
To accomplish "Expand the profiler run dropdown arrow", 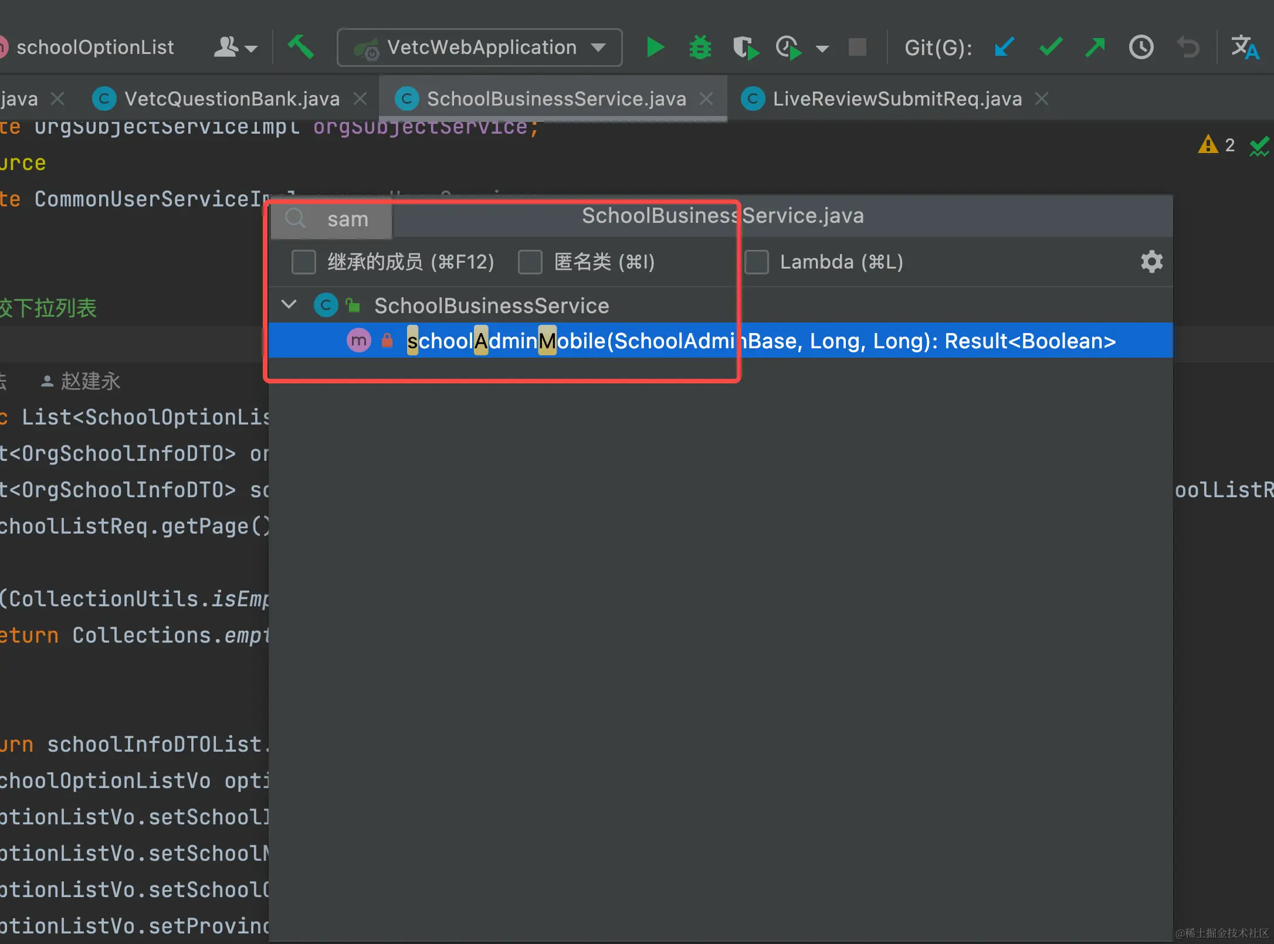I will point(822,49).
